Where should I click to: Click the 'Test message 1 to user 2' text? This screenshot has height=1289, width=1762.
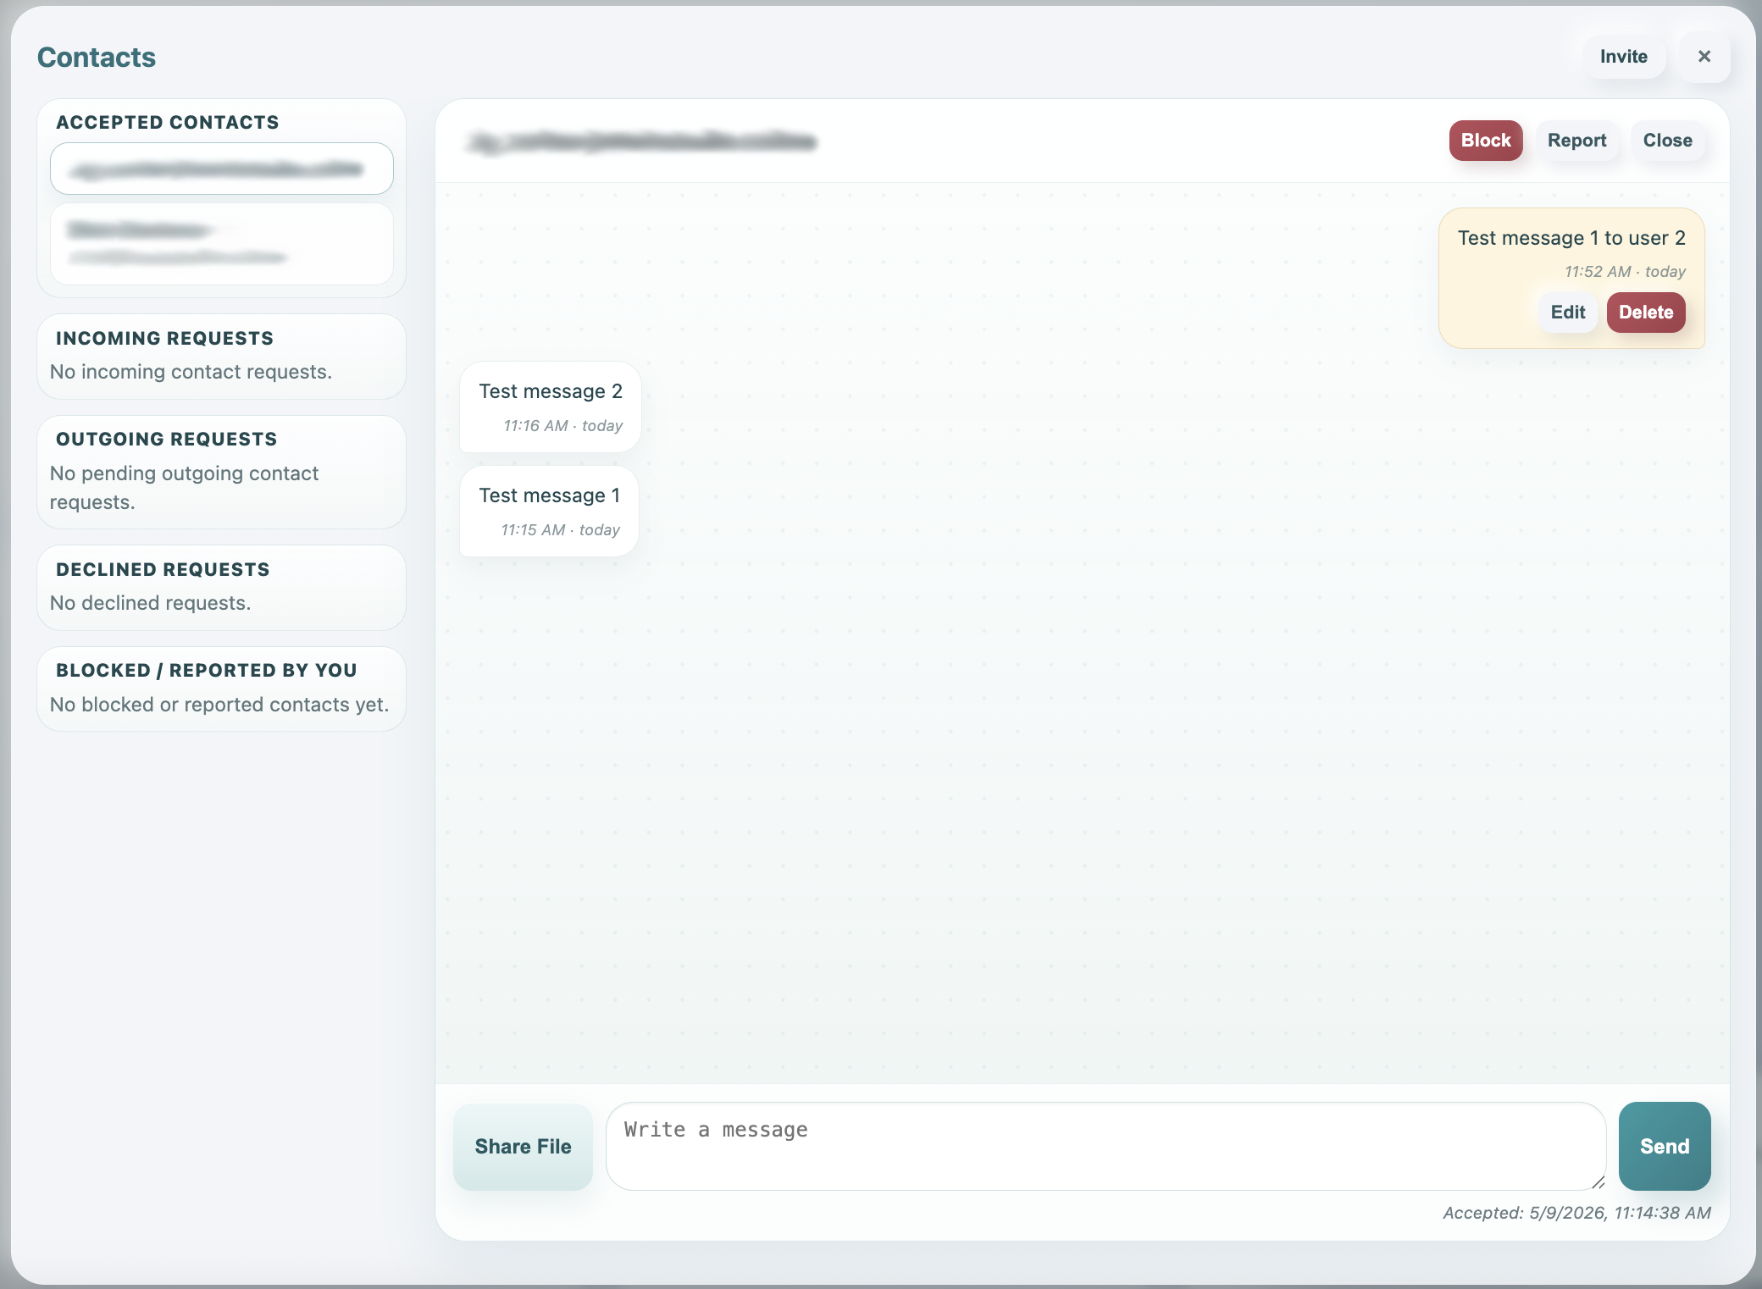pyautogui.click(x=1571, y=238)
